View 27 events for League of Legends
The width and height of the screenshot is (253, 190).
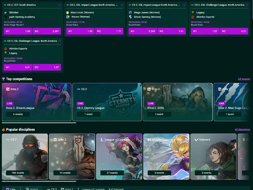tap(112, 173)
